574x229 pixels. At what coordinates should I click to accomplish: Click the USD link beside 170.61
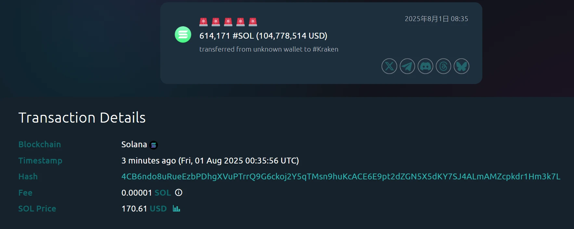click(x=158, y=209)
